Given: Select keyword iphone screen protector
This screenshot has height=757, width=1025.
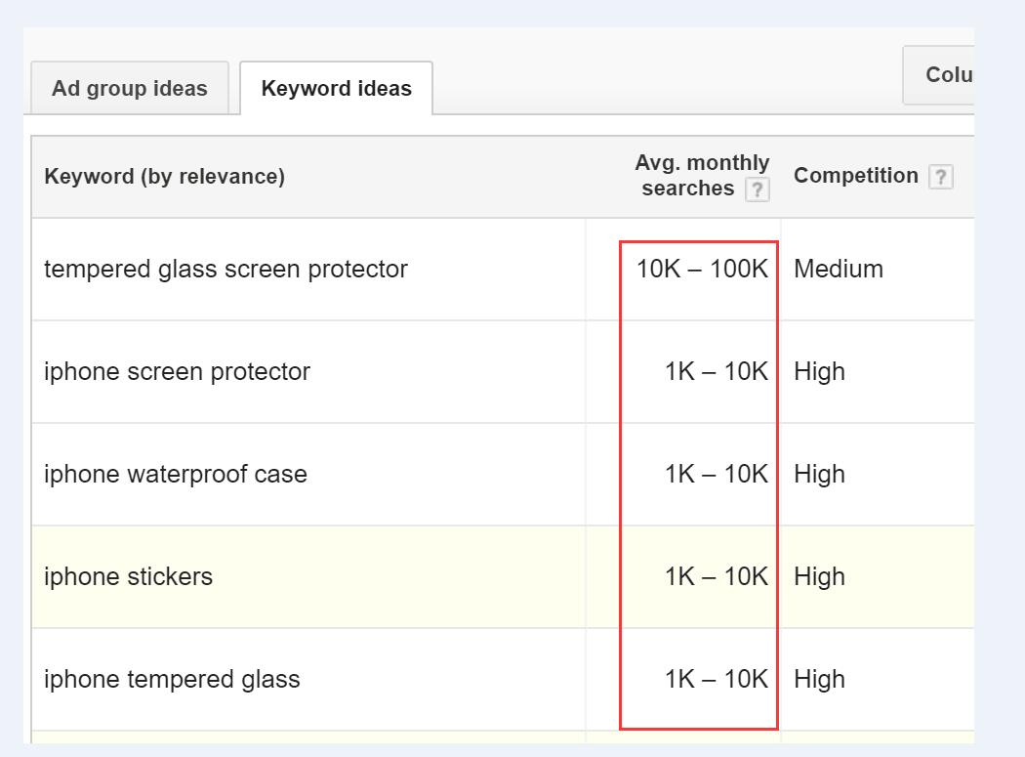Looking at the screenshot, I should point(177,371).
